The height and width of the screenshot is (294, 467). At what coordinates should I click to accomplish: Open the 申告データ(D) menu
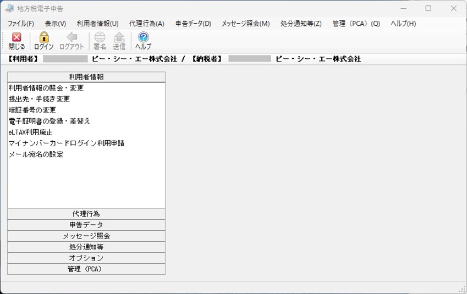click(193, 24)
